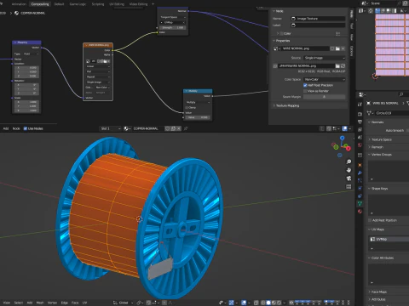Disable Half Float Precision checkbox
The width and height of the screenshot is (409, 306).
click(305, 85)
